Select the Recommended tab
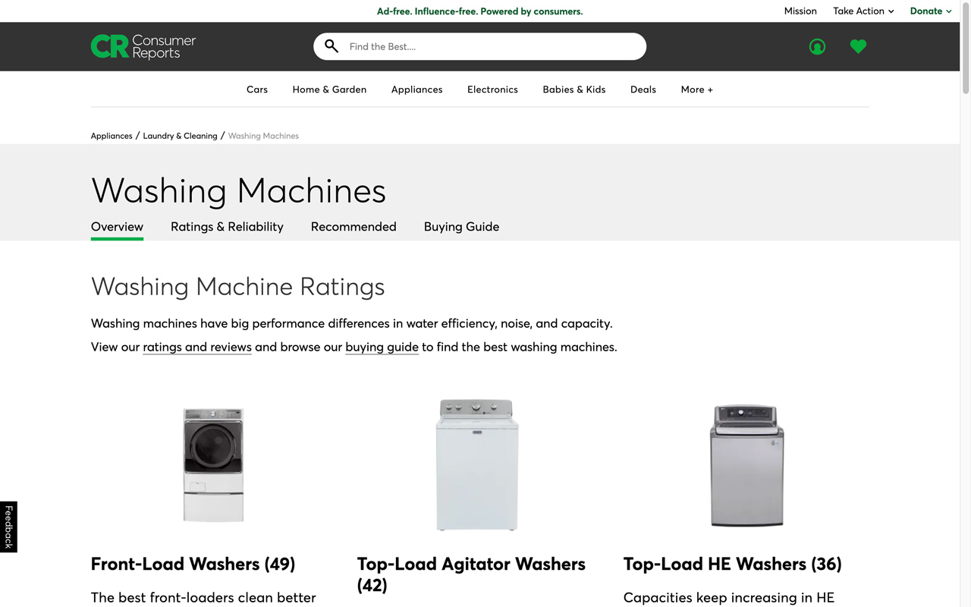This screenshot has width=971, height=607. coord(354,227)
